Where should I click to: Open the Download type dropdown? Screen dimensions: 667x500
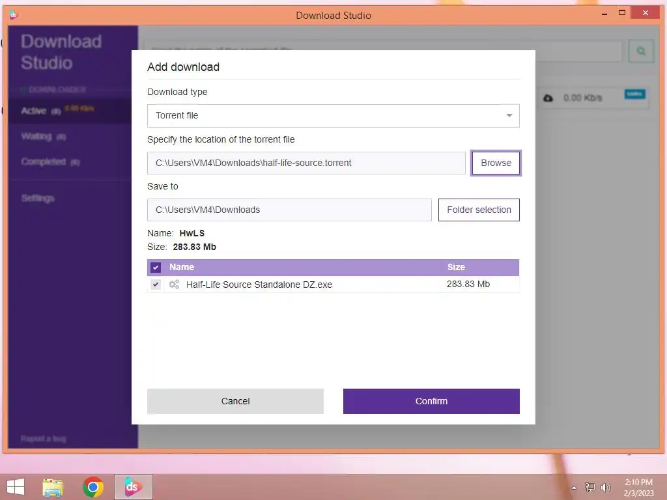tap(333, 116)
